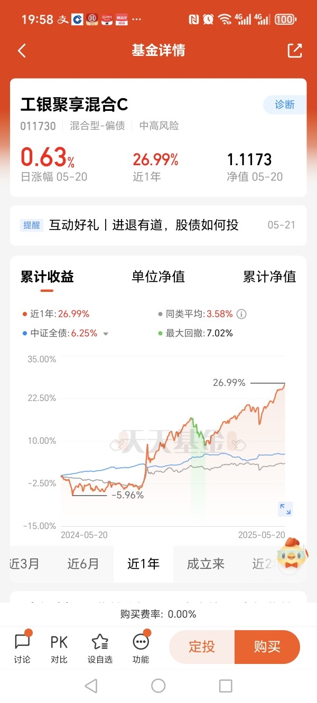Tap the share icon in the header
The width and height of the screenshot is (317, 703).
[x=295, y=51]
